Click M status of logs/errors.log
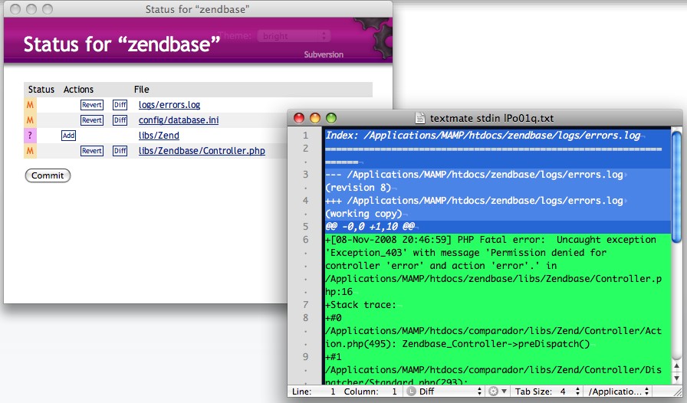The height and width of the screenshot is (403, 687). [x=30, y=105]
